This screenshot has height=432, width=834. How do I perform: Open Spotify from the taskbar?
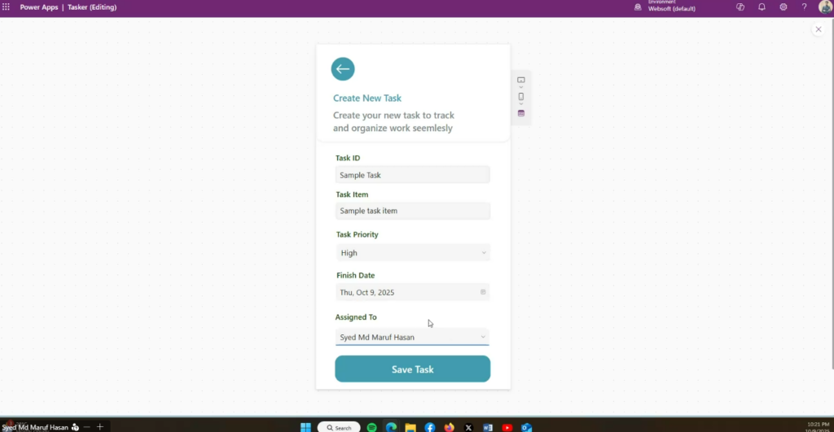371,427
